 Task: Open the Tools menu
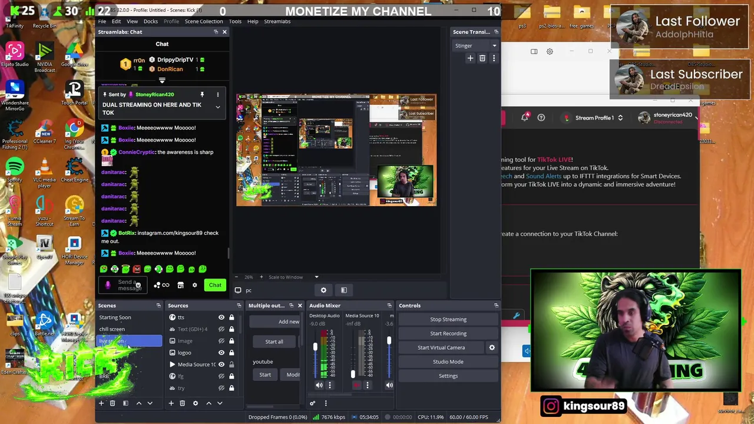point(235,21)
